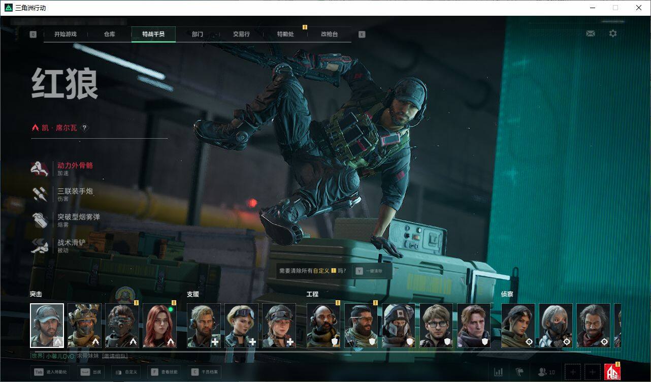Screen dimensions: 651x382
Task: Click the 邀请组队 link in chat
Action: click(115, 356)
